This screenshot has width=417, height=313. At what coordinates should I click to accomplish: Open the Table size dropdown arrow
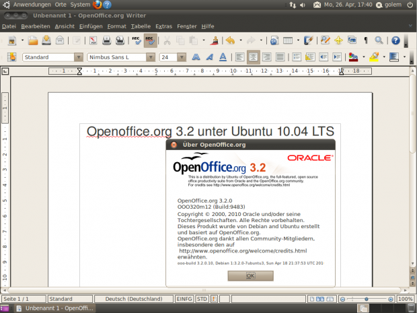coord(298,40)
